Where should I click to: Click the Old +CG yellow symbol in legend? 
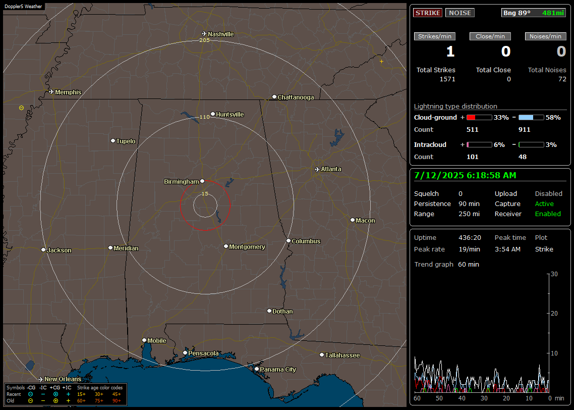(x=55, y=401)
